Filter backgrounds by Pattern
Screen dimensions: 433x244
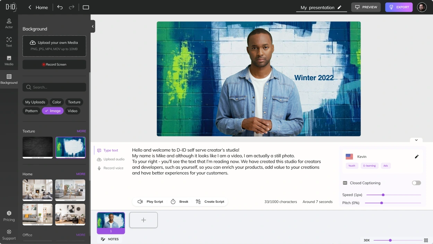[31, 111]
